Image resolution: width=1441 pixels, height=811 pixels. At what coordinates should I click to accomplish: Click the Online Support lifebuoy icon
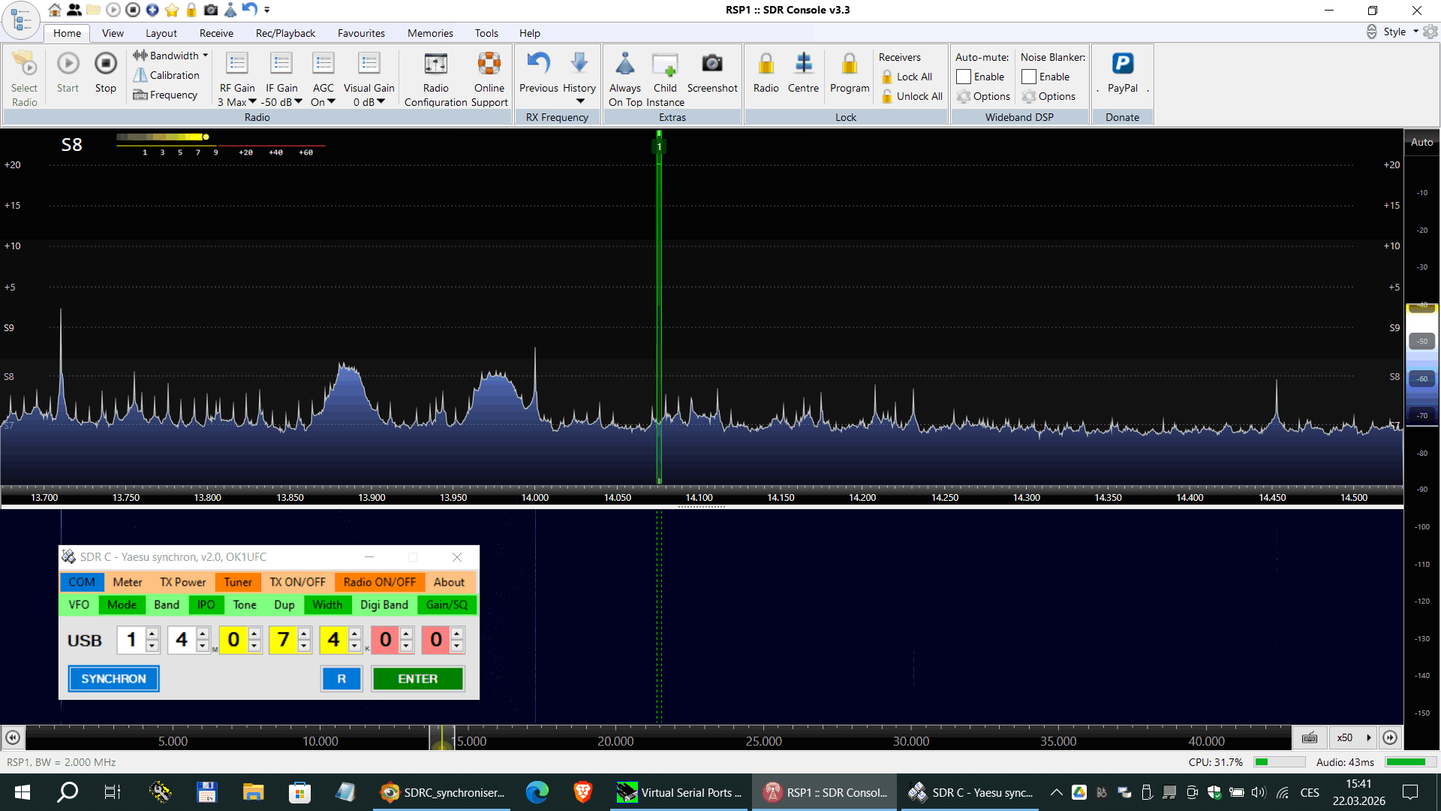[489, 65]
